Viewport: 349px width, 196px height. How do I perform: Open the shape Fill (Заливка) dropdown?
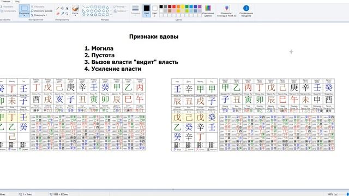[121, 11]
